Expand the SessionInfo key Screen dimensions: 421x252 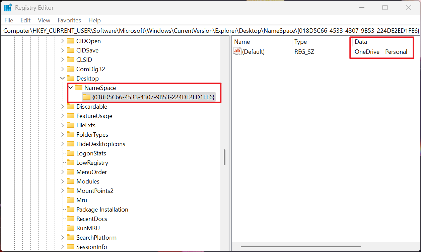(62, 247)
